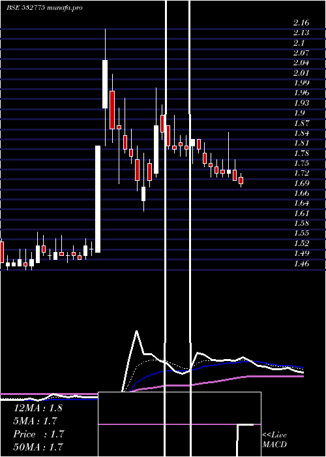Image resolution: width=326 pixels, height=457 pixels.
Task: Click the 2.13 price axis label
Action: [x=301, y=33]
